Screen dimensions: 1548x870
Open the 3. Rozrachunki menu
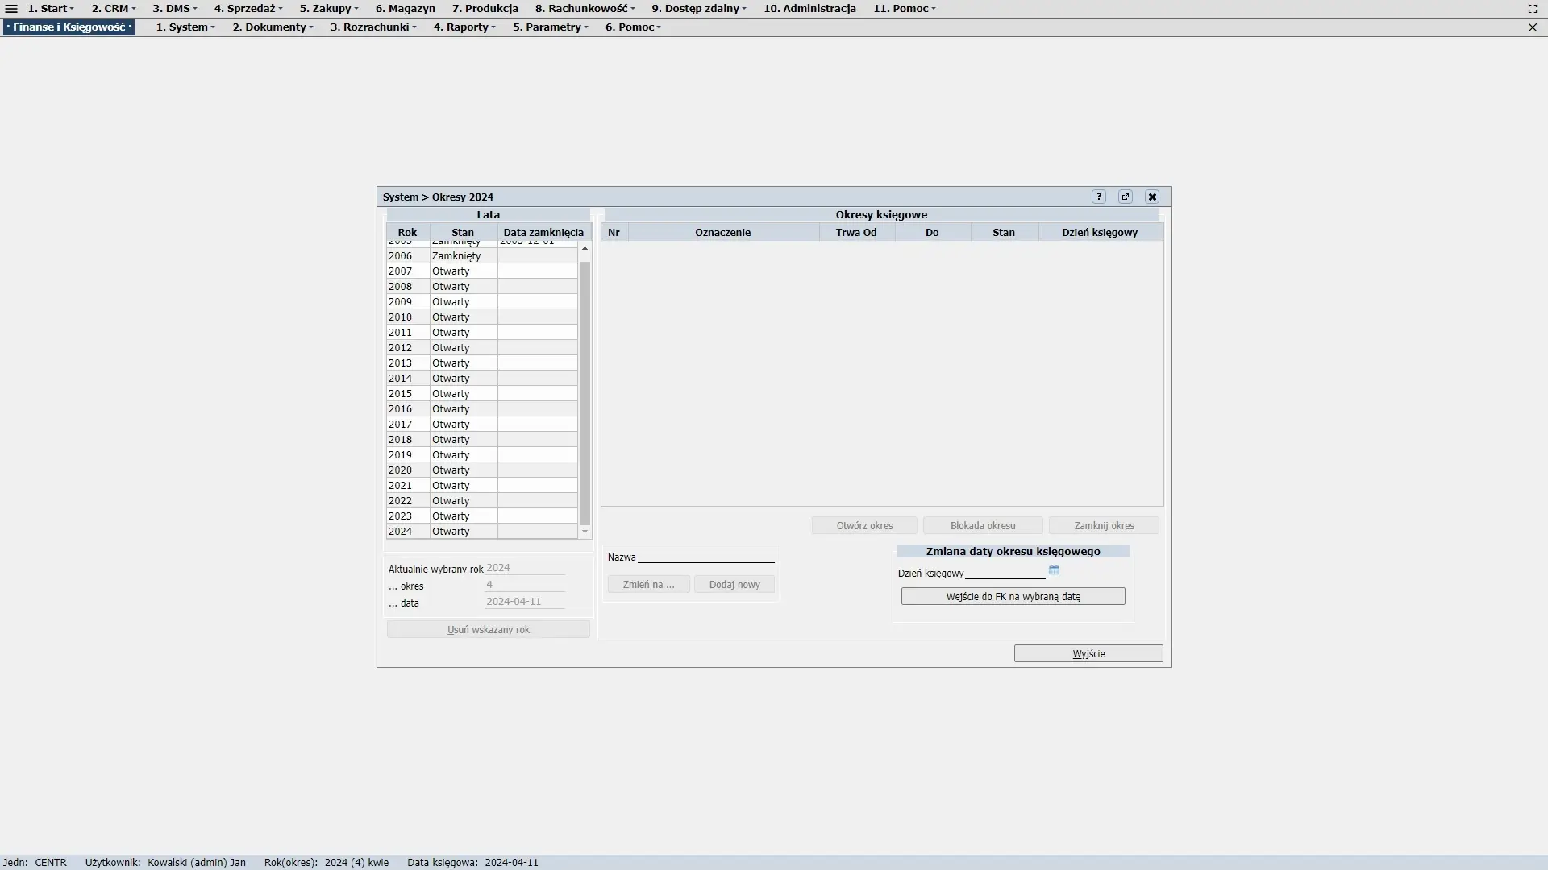click(x=373, y=27)
